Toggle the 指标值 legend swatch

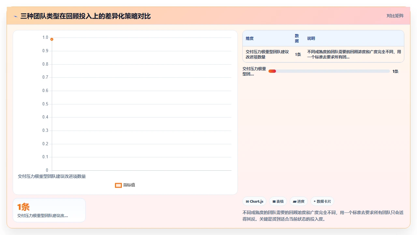118,185
